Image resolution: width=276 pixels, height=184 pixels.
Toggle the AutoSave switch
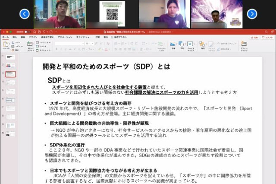click(27, 32)
